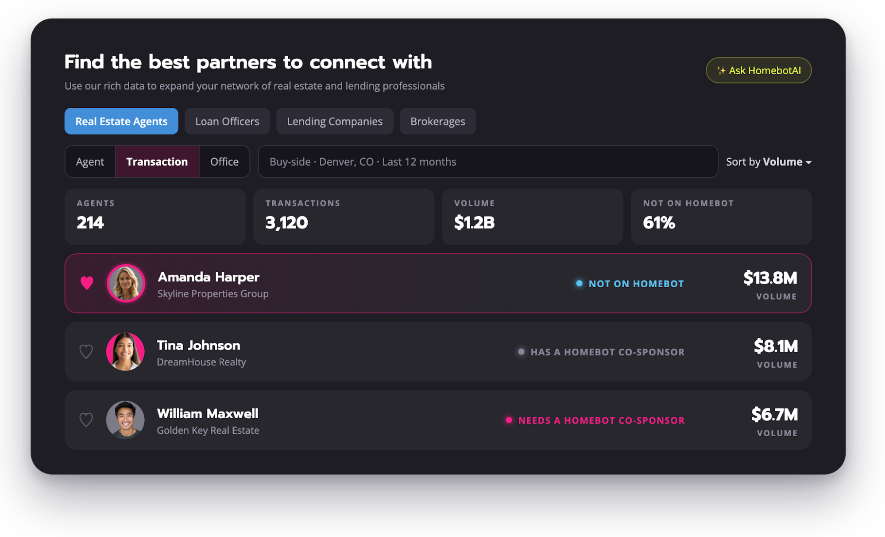
Task: Switch to the Brokerages tab
Action: [x=437, y=121]
